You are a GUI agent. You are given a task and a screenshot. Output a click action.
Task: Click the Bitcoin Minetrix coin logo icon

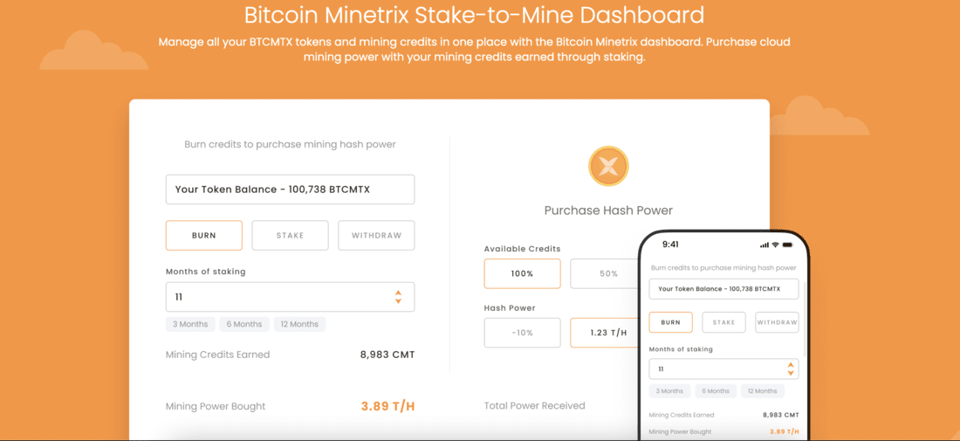click(608, 166)
